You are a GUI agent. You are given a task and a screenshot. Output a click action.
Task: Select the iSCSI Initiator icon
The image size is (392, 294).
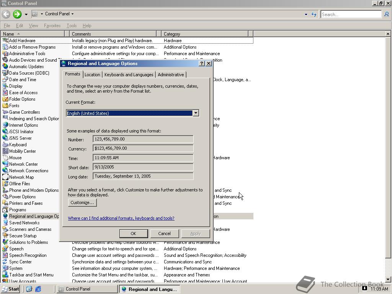5,132
